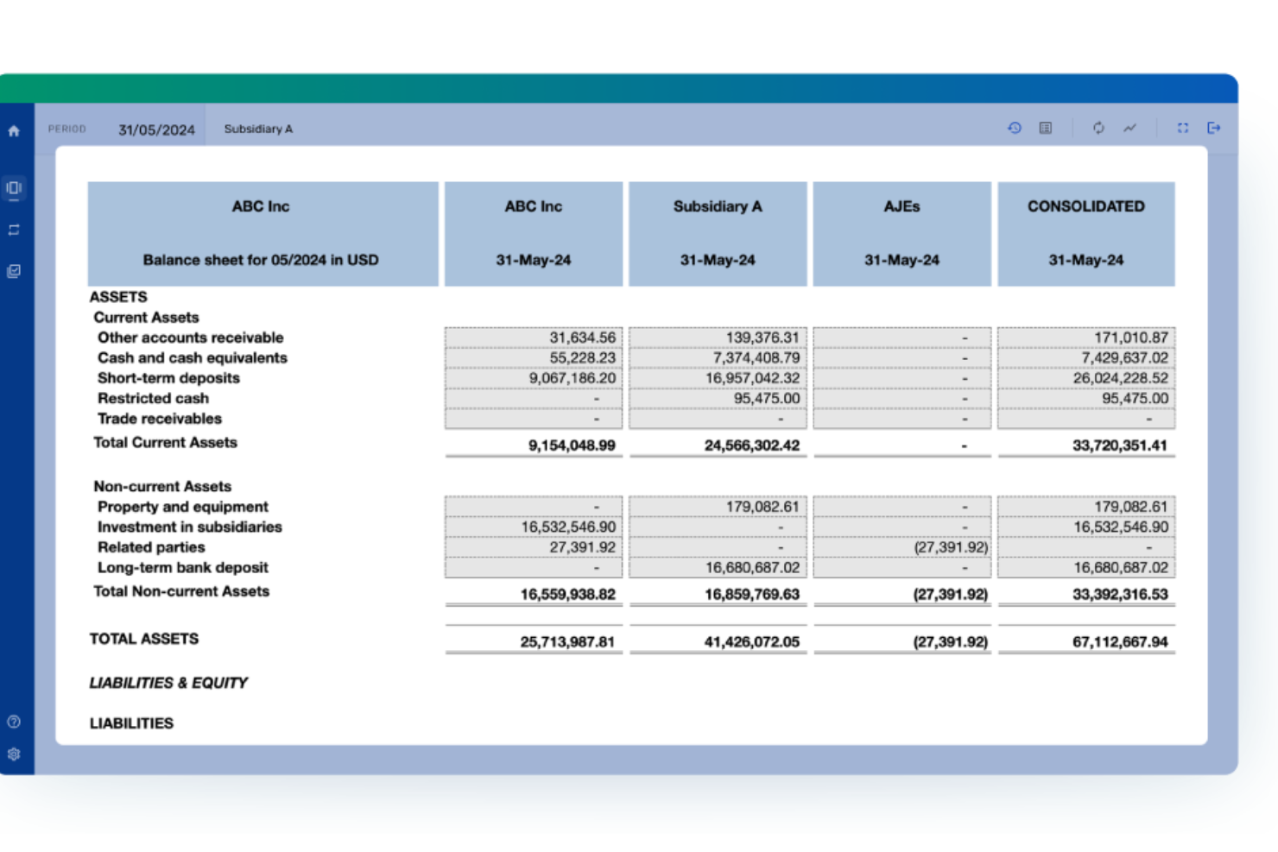Enter fullscreen mode
Screen dimensions: 1278x852
coord(1182,128)
